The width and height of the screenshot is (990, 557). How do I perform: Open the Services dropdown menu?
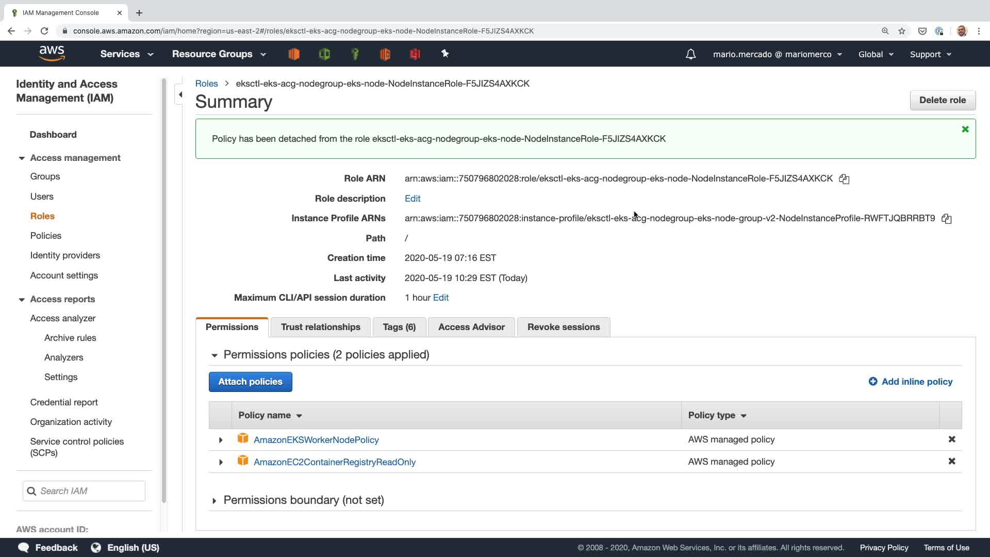click(x=126, y=54)
